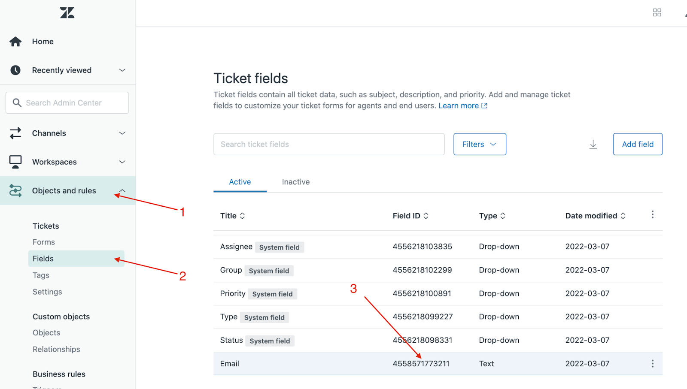Image resolution: width=687 pixels, height=389 pixels.
Task: Click the Channels arrows icon
Action: pos(15,133)
